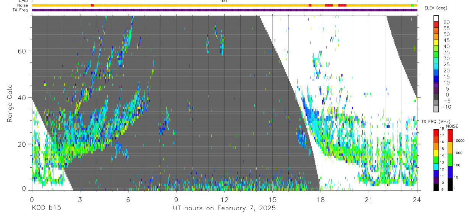Click Range Gate axis tick '40'
Screen dimensions: 469x216
(22, 98)
